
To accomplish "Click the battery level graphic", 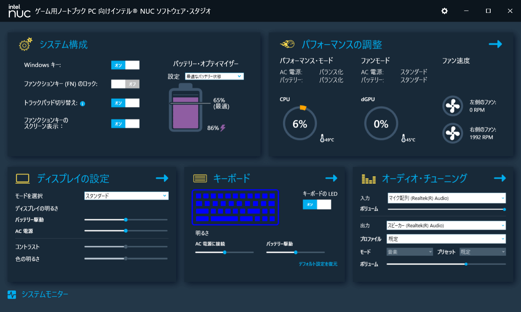I will click(x=186, y=108).
